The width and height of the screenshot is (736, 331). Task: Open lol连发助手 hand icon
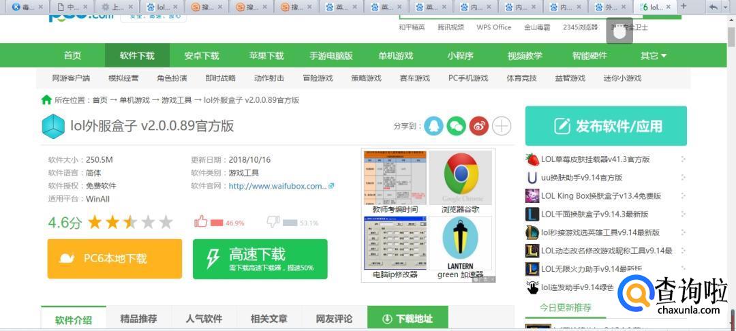point(532,287)
